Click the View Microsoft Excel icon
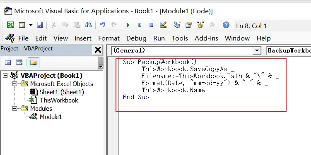Screen dimensions: 311x155 (10, 25)
